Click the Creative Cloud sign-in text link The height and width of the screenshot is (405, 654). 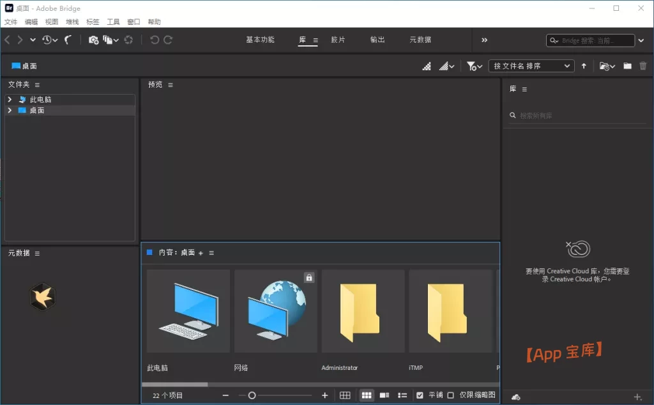[577, 275]
